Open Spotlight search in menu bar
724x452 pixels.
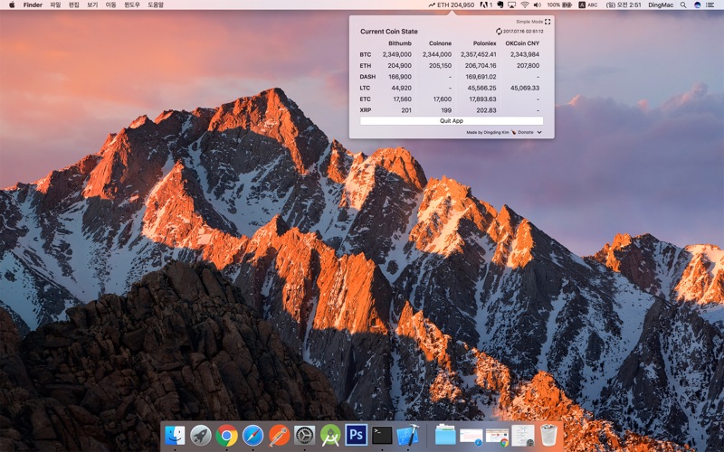[x=683, y=5]
